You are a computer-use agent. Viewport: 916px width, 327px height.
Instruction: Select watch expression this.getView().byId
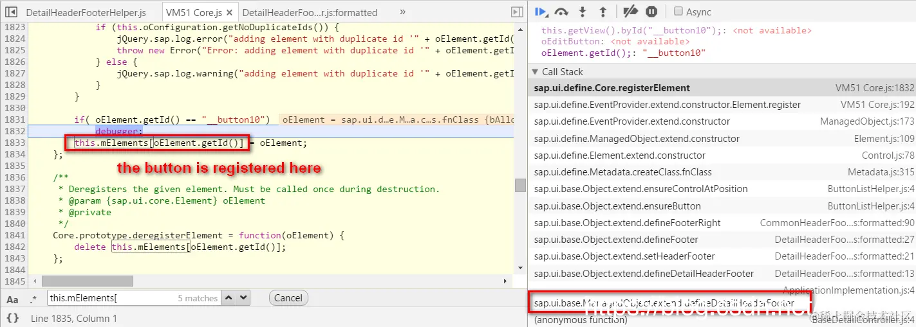coord(677,30)
